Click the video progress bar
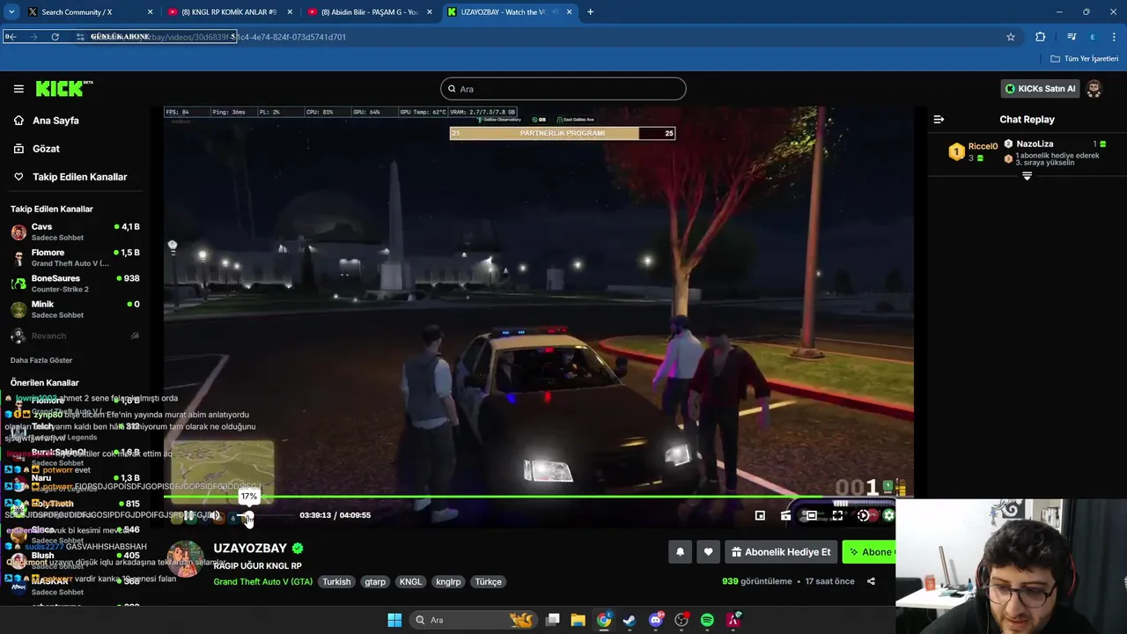 point(539,497)
